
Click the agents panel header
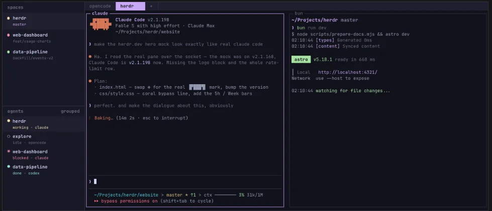coord(16,111)
